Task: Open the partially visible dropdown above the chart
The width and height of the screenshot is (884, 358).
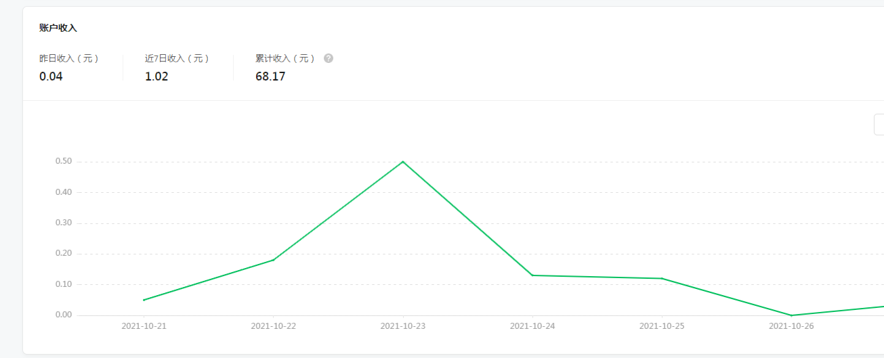Action: click(x=879, y=125)
